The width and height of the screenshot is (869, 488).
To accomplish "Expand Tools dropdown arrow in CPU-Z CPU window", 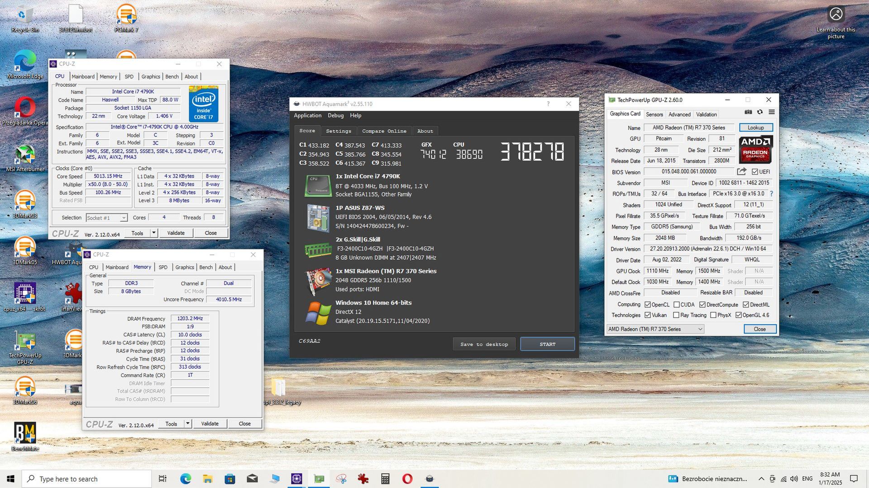I will (x=154, y=233).
